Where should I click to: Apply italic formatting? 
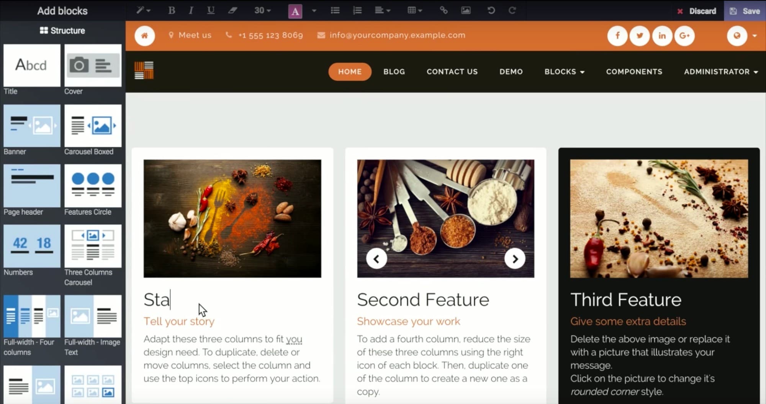pos(191,11)
